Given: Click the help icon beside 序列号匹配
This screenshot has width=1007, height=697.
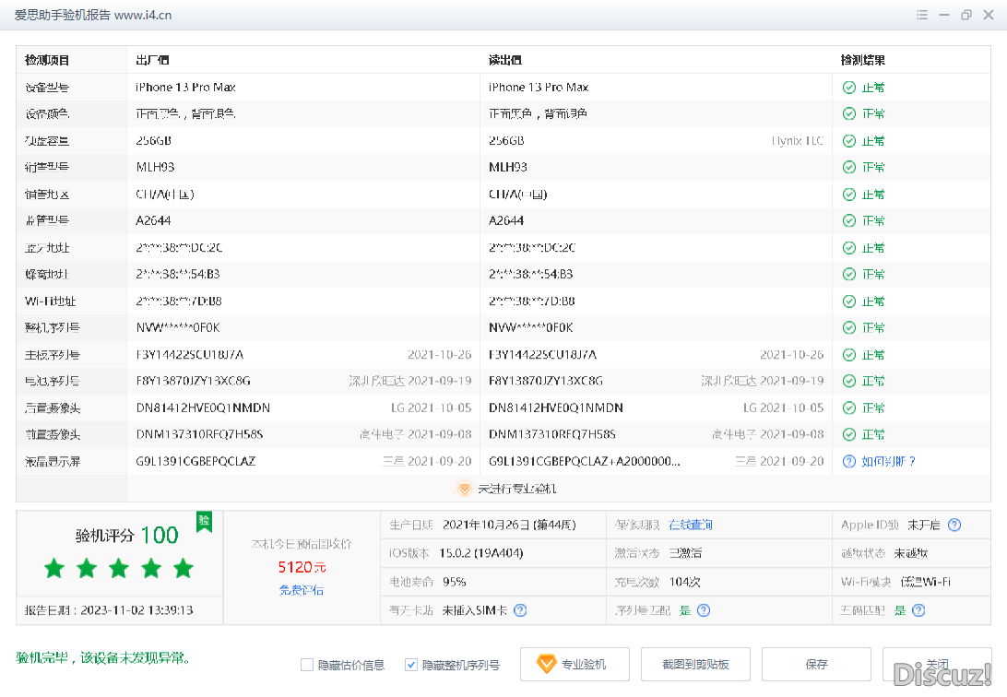Looking at the screenshot, I should coord(704,610).
